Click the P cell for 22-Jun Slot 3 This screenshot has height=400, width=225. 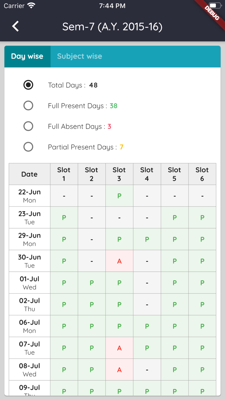pyautogui.click(x=119, y=195)
